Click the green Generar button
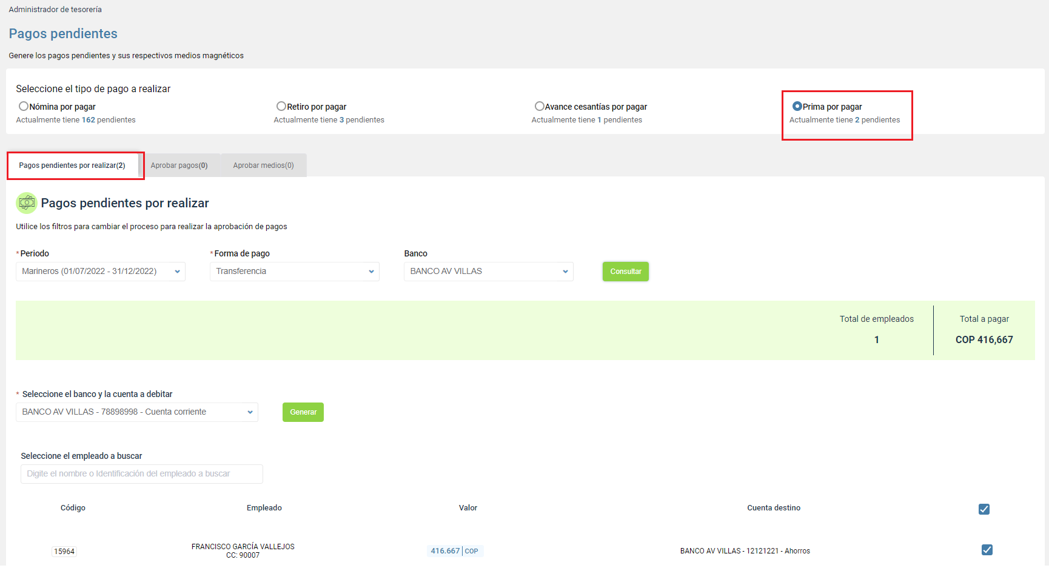The image size is (1049, 568). pyautogui.click(x=303, y=412)
